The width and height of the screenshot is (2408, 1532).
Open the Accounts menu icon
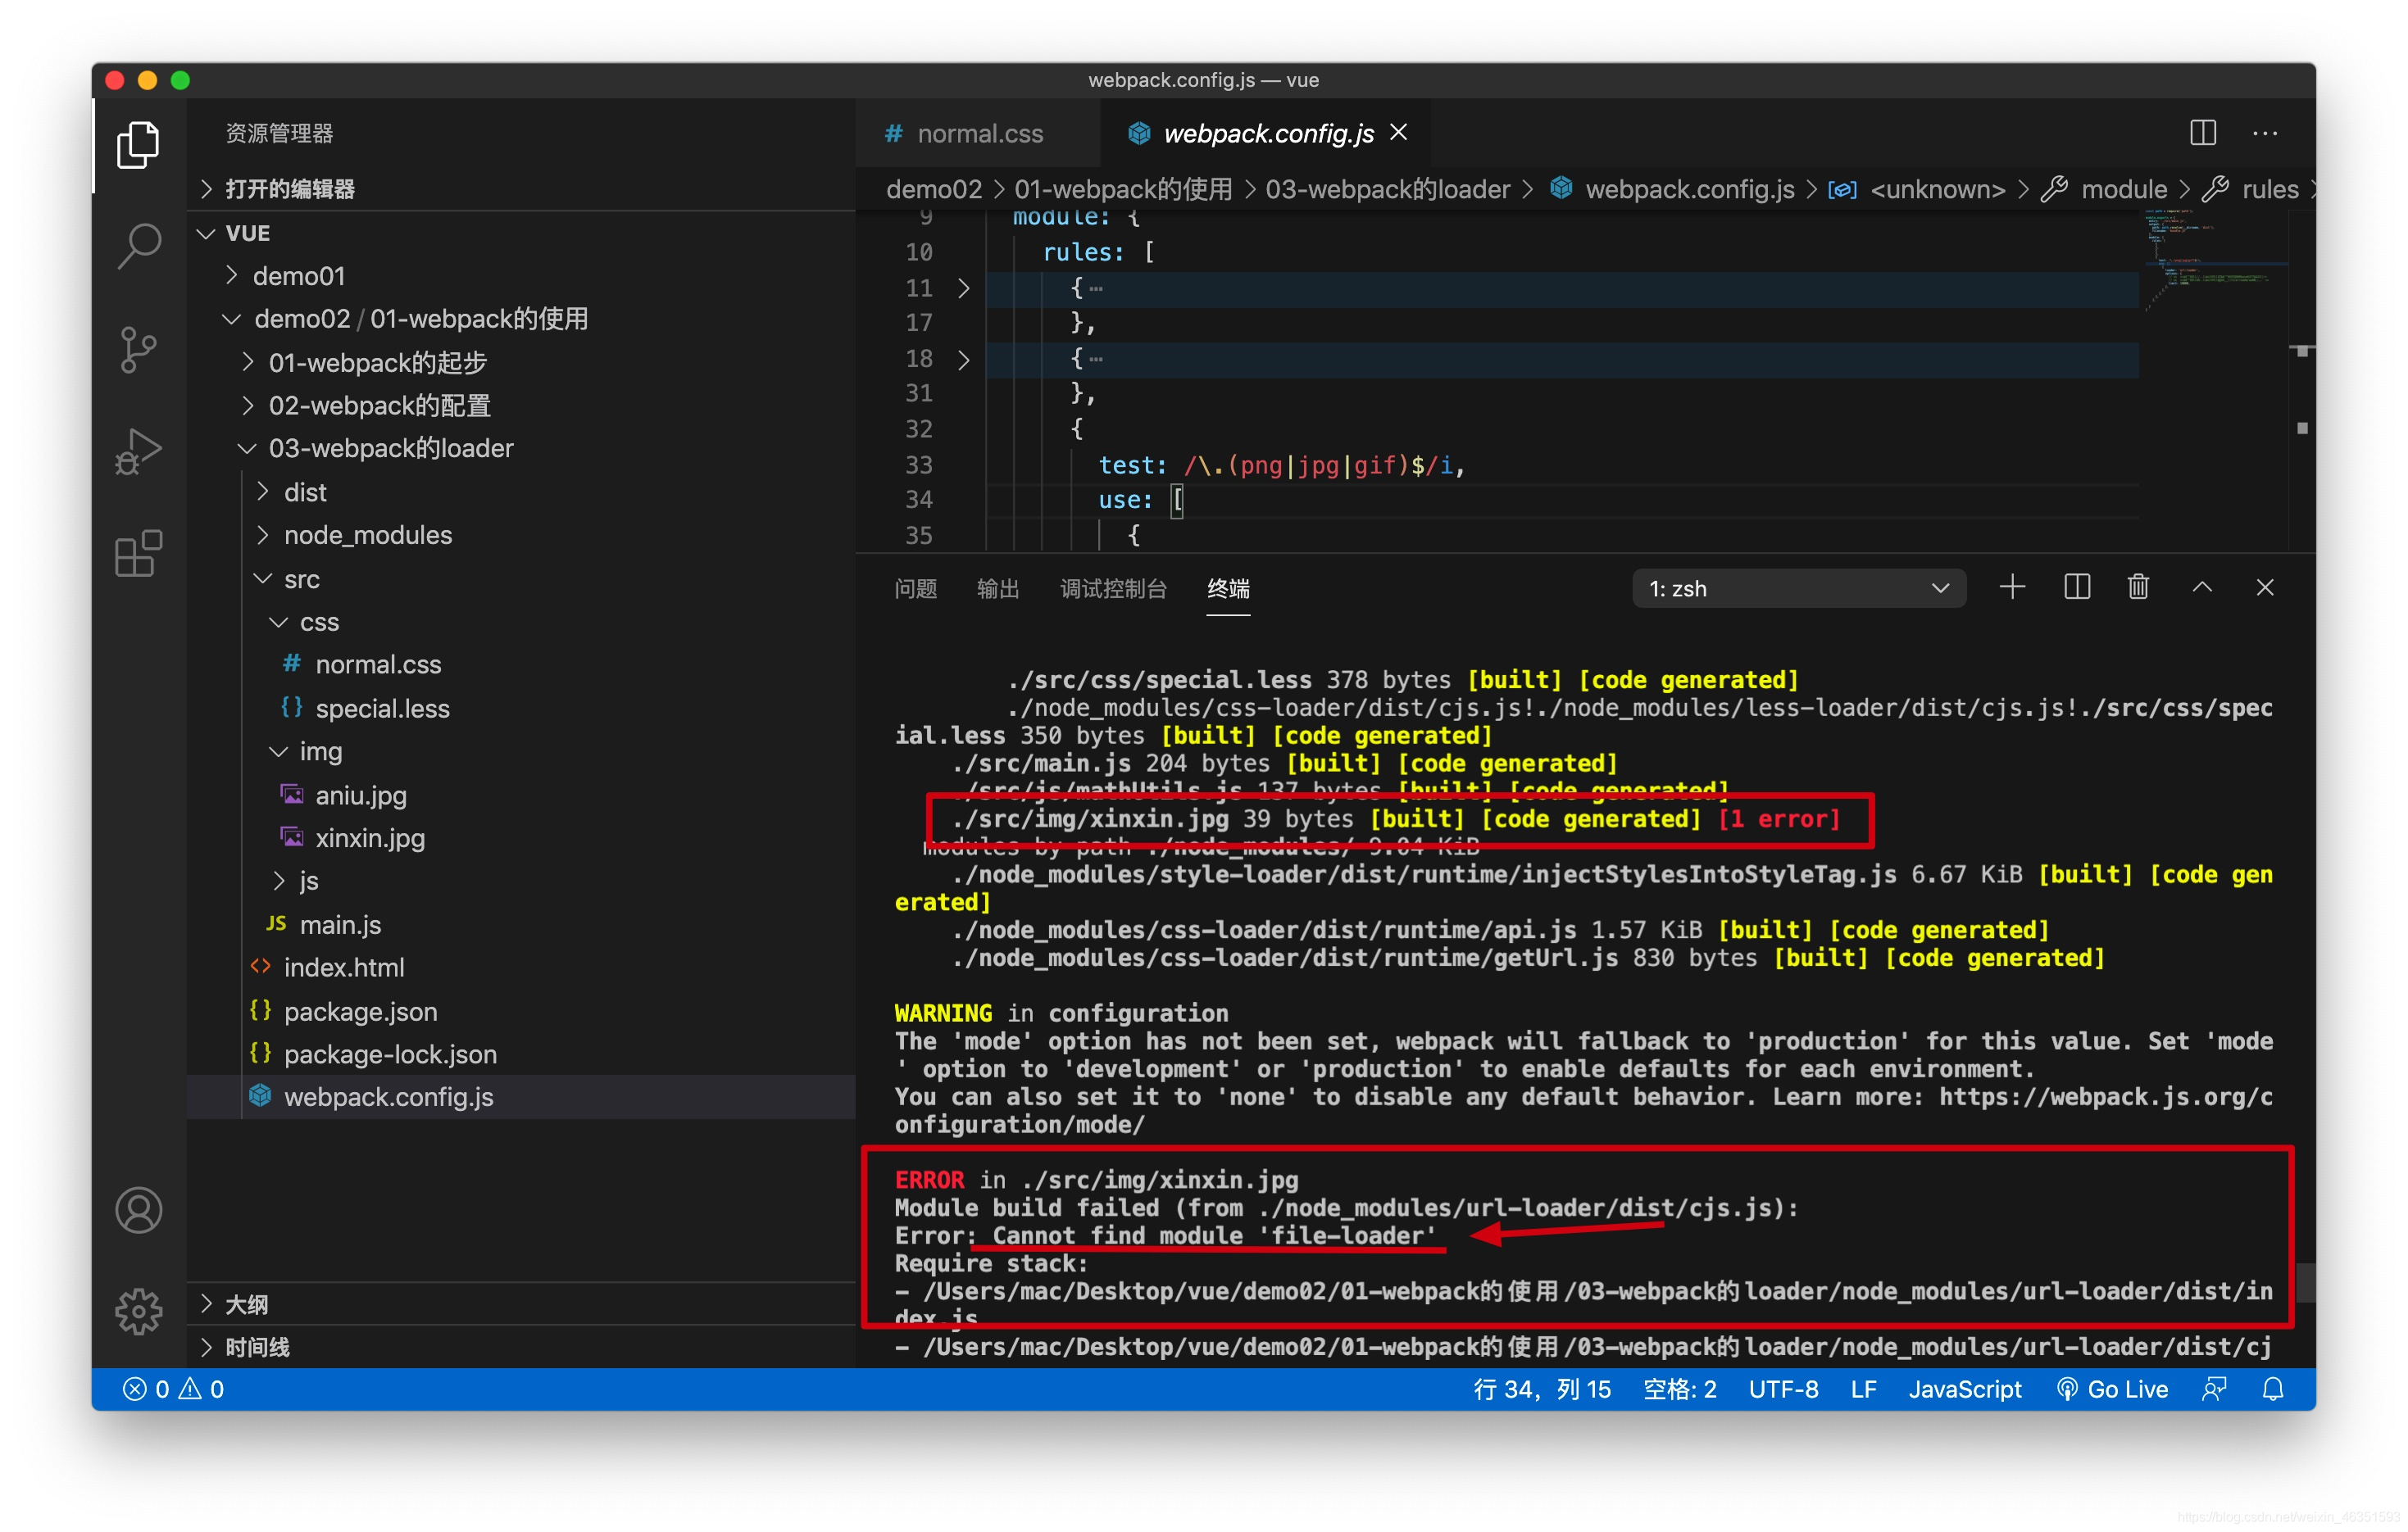(138, 1210)
